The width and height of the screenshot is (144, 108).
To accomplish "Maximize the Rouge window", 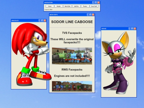I will coord(132,29).
